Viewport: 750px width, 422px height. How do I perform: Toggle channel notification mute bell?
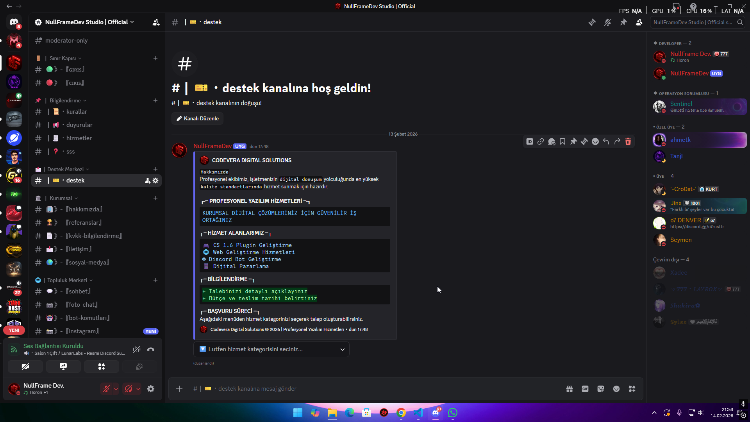tap(608, 22)
